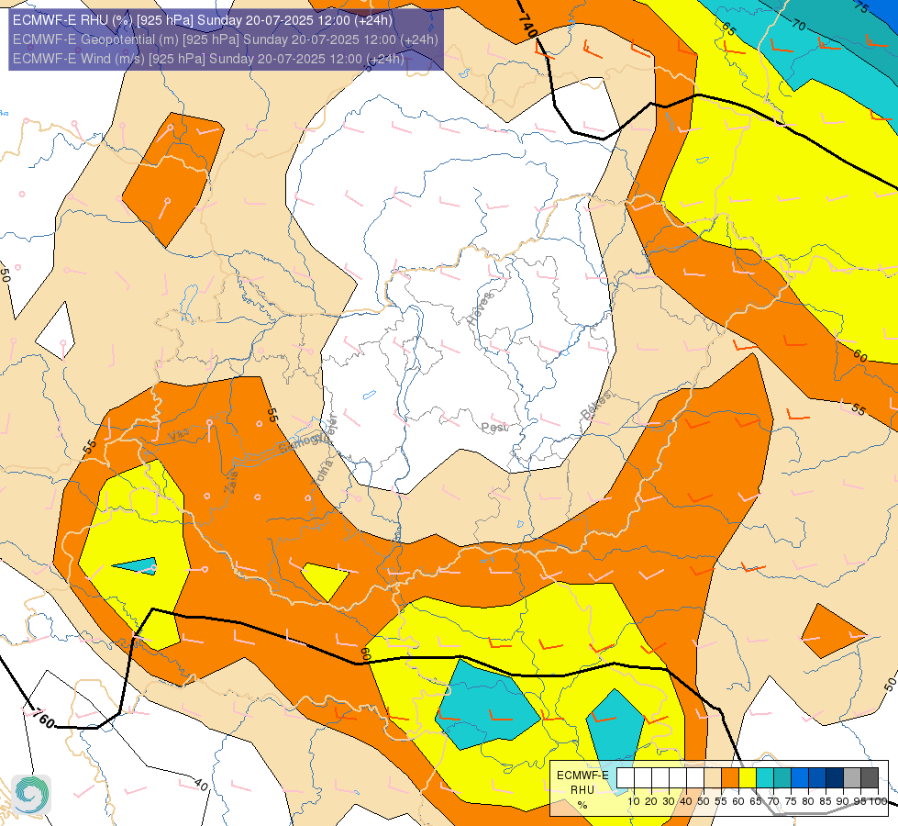Click the Békés county label
The height and width of the screenshot is (826, 898).
click(x=595, y=405)
